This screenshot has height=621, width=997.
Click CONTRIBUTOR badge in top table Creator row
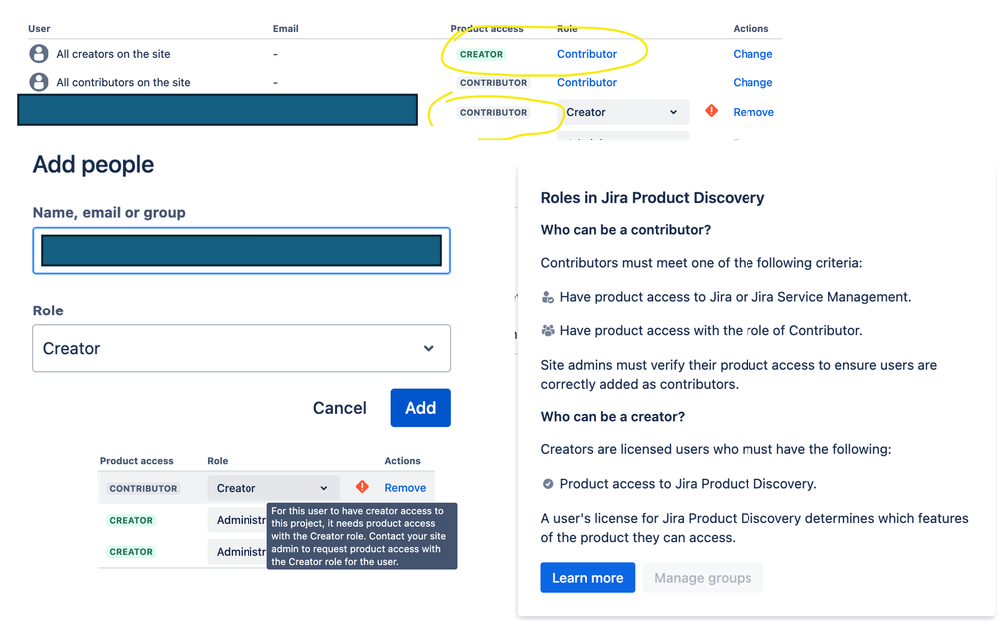click(493, 112)
